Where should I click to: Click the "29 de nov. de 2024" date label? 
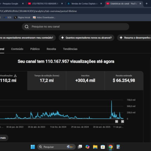(80, 127)
